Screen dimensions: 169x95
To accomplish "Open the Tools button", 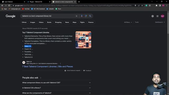I will point(137,22).
